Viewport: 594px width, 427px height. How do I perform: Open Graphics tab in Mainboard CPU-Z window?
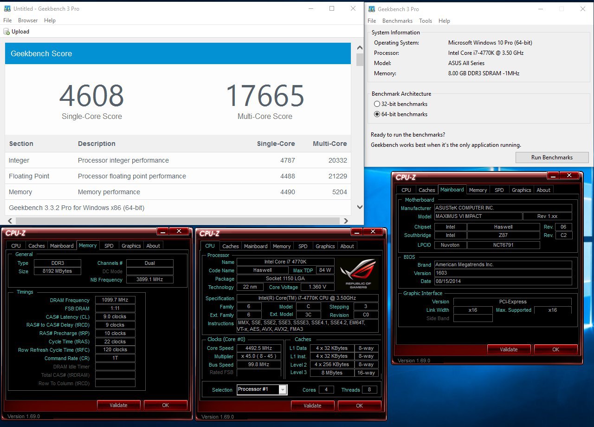[x=521, y=190]
